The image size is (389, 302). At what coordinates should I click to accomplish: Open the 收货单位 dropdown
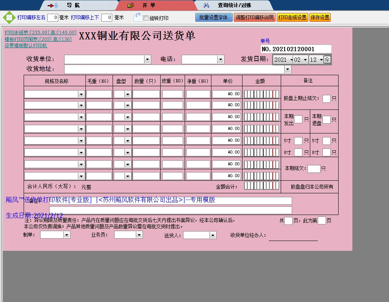[x=147, y=59]
